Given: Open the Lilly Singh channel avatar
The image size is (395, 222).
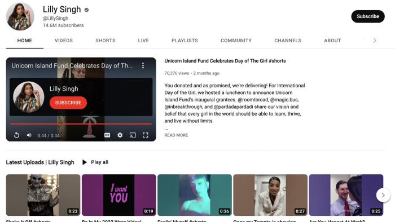Looking at the screenshot, I should pyautogui.click(x=20, y=16).
